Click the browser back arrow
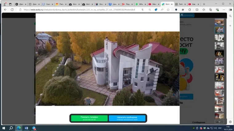This screenshot has height=131, width=234. point(5,10)
